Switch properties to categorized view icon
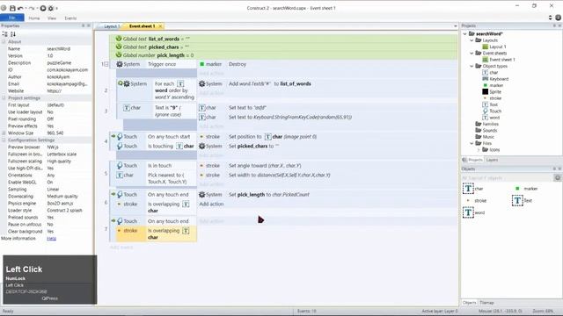The height and width of the screenshot is (316, 563). [x=5, y=34]
